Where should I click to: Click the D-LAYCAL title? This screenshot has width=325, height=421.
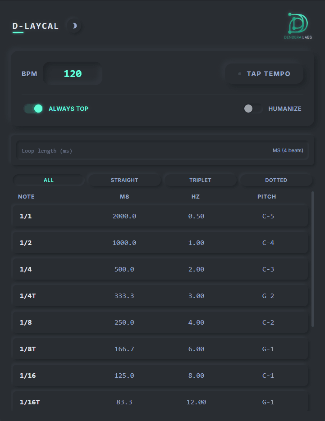(36, 26)
